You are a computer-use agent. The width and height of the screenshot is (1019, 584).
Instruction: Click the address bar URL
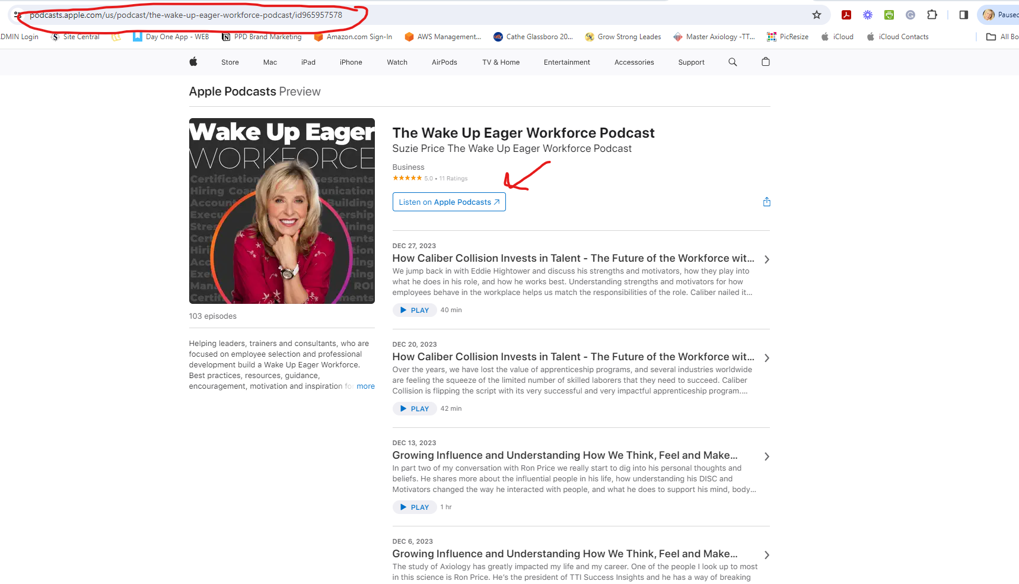[186, 15]
